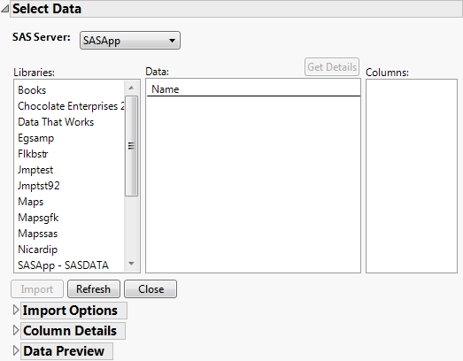Viewport: 463px width, 361px height.
Task: Open the SAS Server dropdown
Action: [x=130, y=41]
